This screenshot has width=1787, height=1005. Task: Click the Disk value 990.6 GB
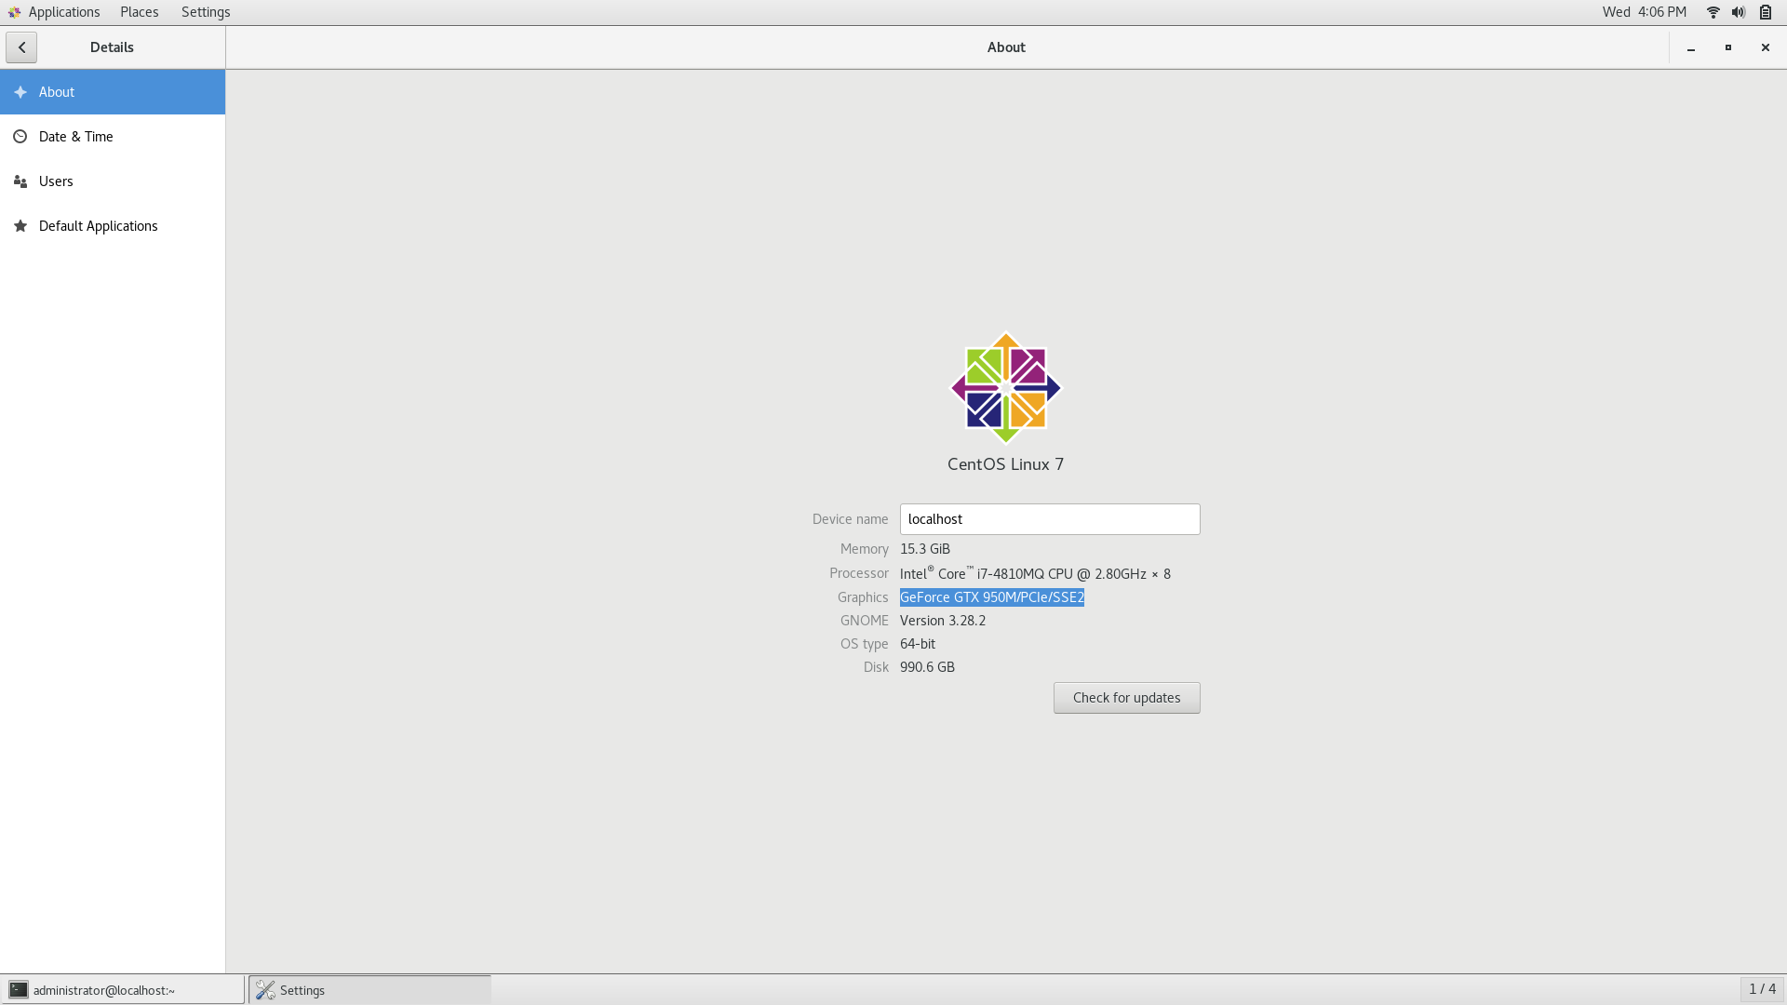point(927,667)
